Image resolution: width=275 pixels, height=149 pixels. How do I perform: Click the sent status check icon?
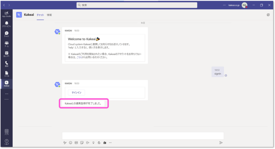[226, 75]
